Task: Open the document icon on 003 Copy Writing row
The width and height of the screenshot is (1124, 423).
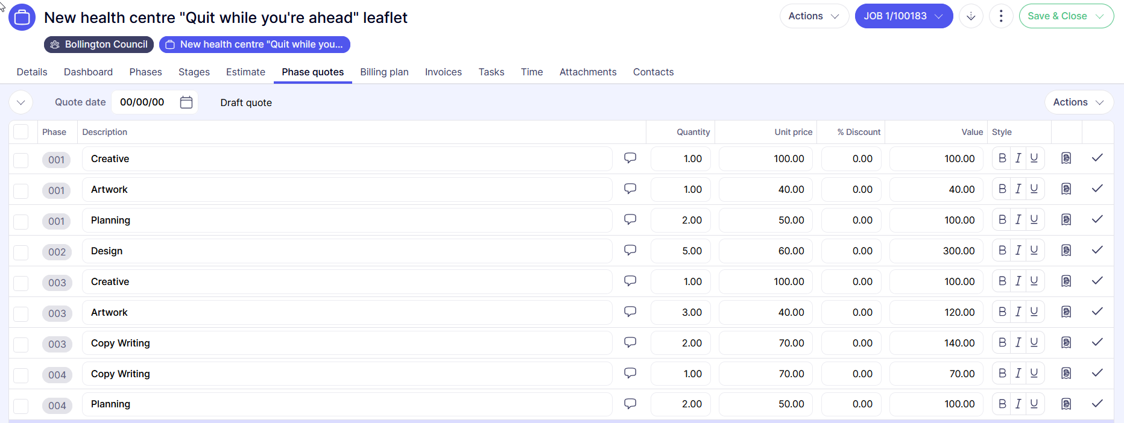Action: point(1066,343)
